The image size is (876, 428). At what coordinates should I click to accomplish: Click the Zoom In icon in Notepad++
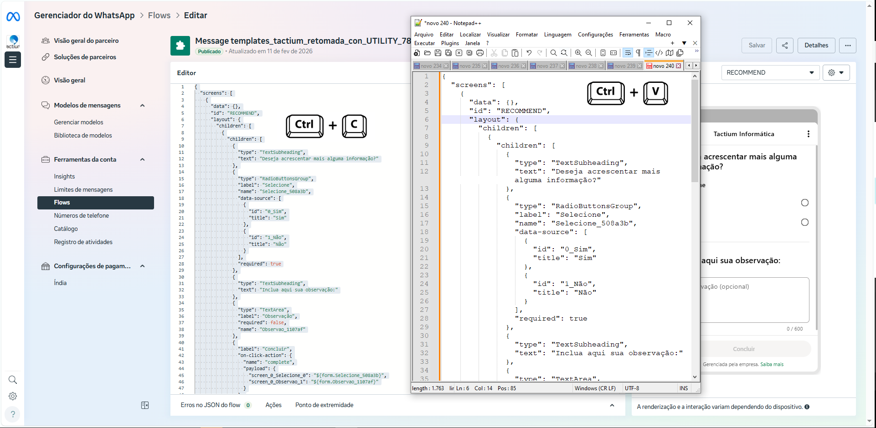pos(578,53)
